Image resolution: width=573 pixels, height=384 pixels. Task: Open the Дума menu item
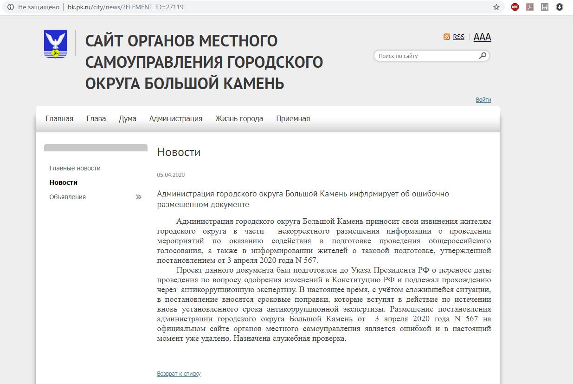point(128,118)
